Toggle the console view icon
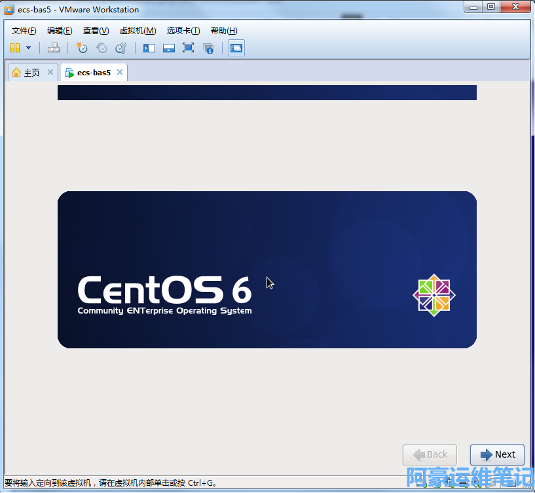The image size is (535, 493). click(x=236, y=48)
